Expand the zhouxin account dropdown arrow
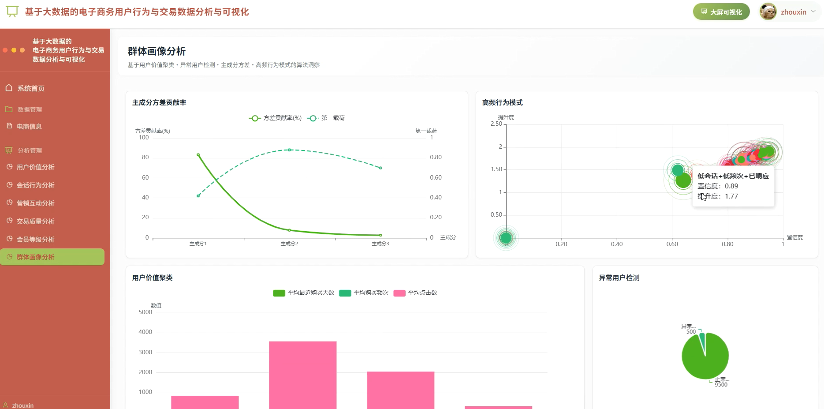This screenshot has width=824, height=409. click(813, 12)
